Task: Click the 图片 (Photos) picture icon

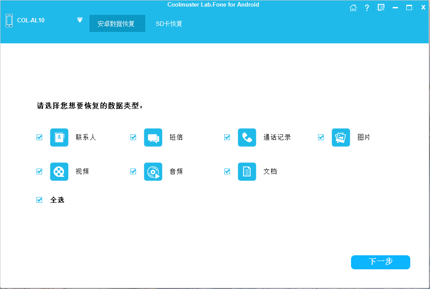Action: coord(341,137)
